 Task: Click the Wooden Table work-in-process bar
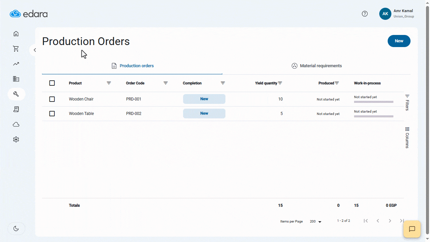(x=374, y=116)
